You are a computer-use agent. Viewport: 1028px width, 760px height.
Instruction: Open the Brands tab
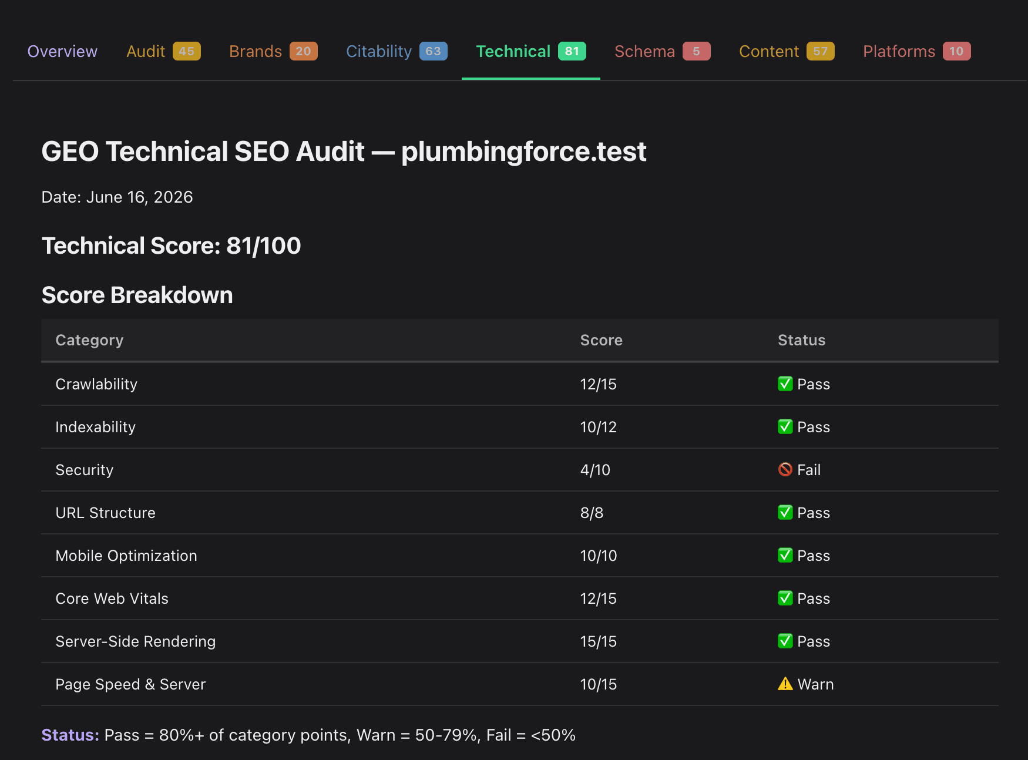273,52
